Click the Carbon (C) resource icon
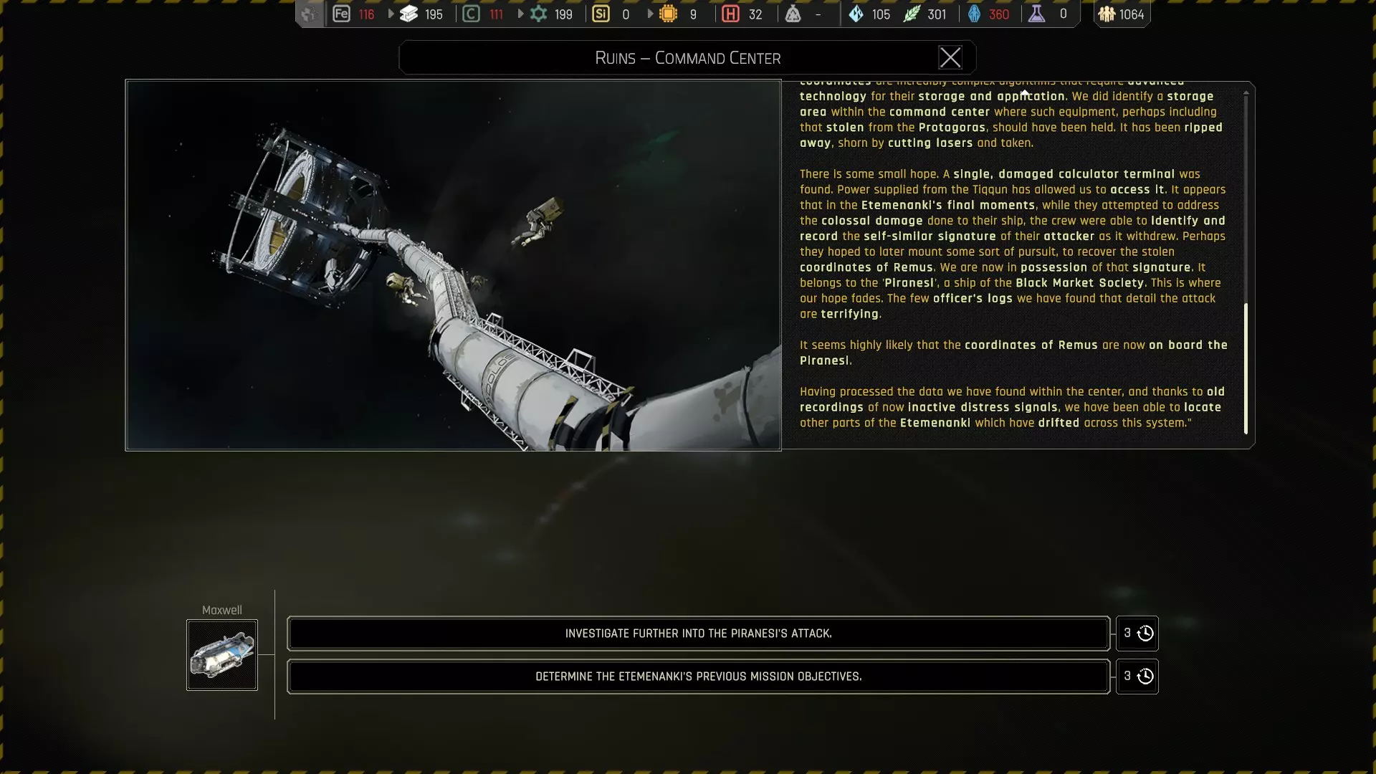 [471, 14]
